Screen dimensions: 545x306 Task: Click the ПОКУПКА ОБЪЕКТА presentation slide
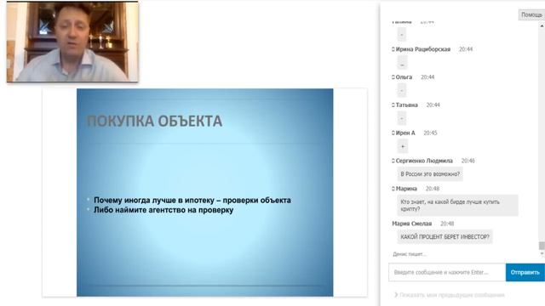click(204, 193)
